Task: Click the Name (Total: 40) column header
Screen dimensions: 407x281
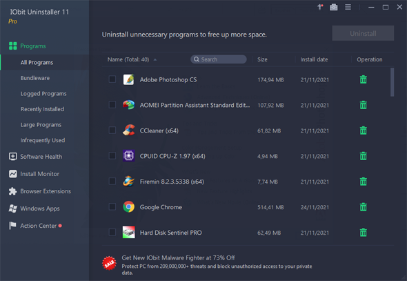Action: pyautogui.click(x=128, y=59)
